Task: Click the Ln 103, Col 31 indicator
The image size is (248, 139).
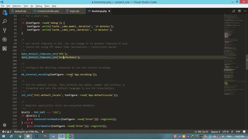Action: (x=201, y=132)
